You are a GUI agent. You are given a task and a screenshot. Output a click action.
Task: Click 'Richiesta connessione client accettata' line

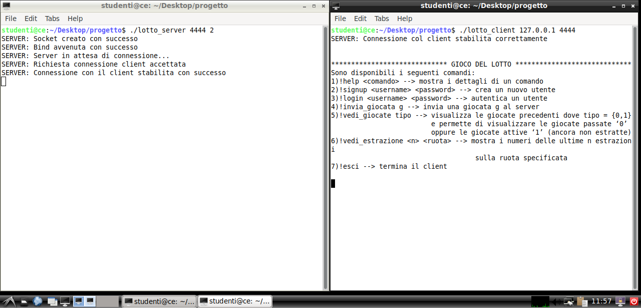(94, 64)
